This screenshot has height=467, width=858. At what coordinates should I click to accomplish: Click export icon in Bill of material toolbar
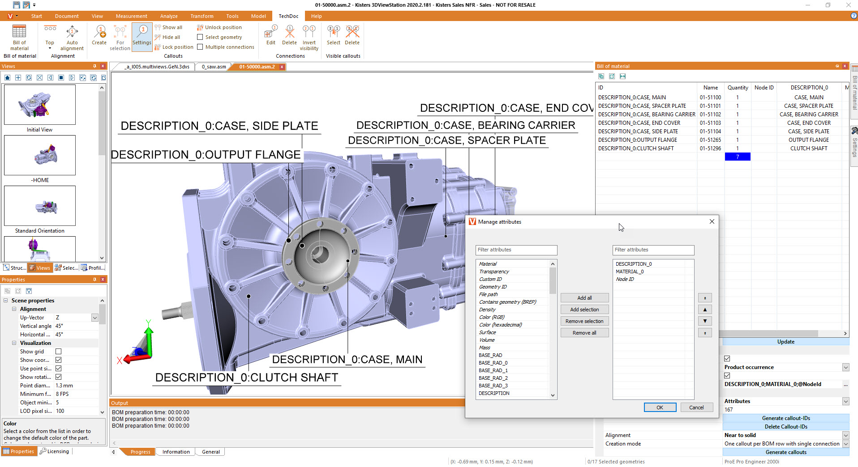pos(612,76)
